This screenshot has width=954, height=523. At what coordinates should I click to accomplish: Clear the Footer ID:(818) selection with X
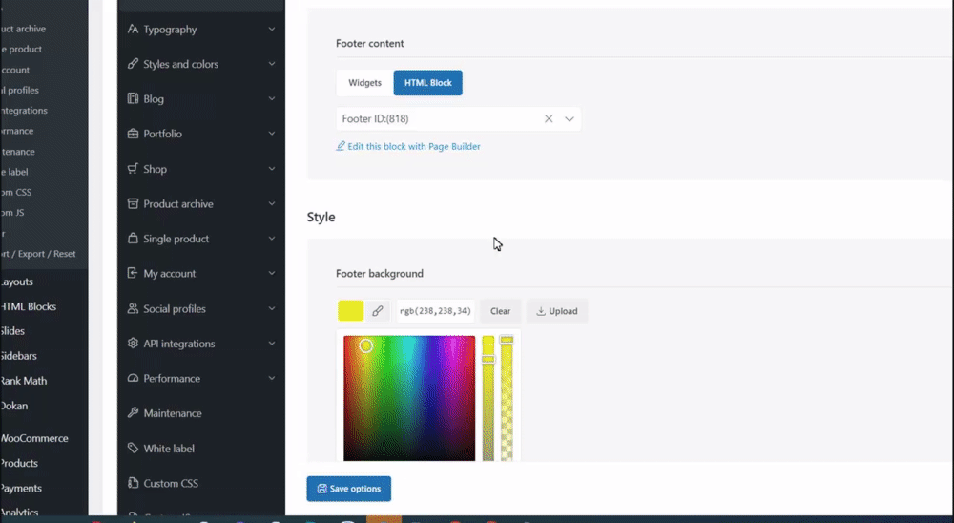tap(549, 118)
